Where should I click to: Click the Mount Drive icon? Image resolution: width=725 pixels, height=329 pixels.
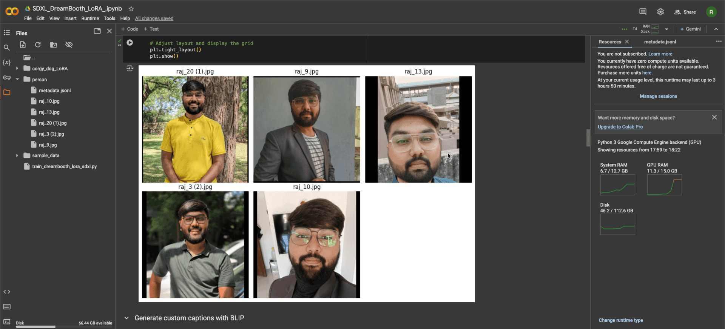54,45
